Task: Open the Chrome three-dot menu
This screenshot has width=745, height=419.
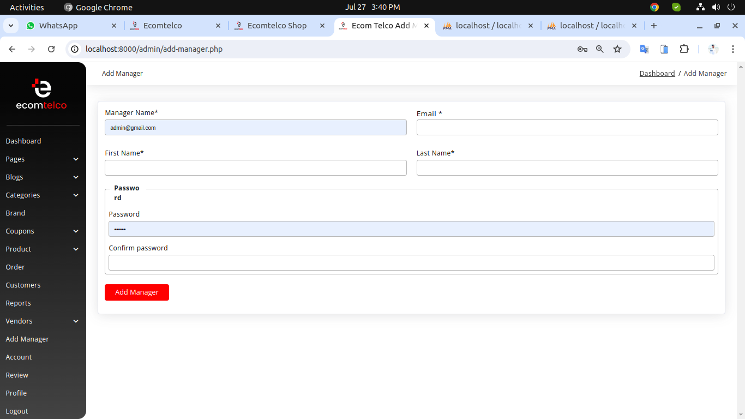Action: coord(733,49)
